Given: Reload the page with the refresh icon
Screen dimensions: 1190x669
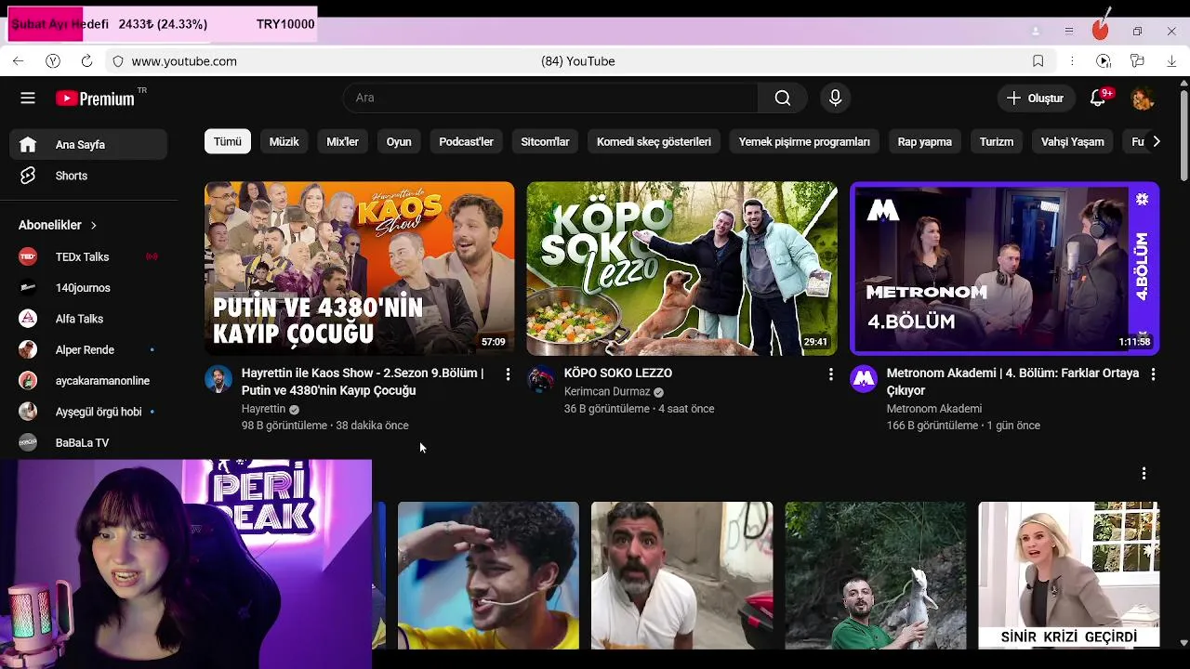Looking at the screenshot, I should (x=86, y=60).
